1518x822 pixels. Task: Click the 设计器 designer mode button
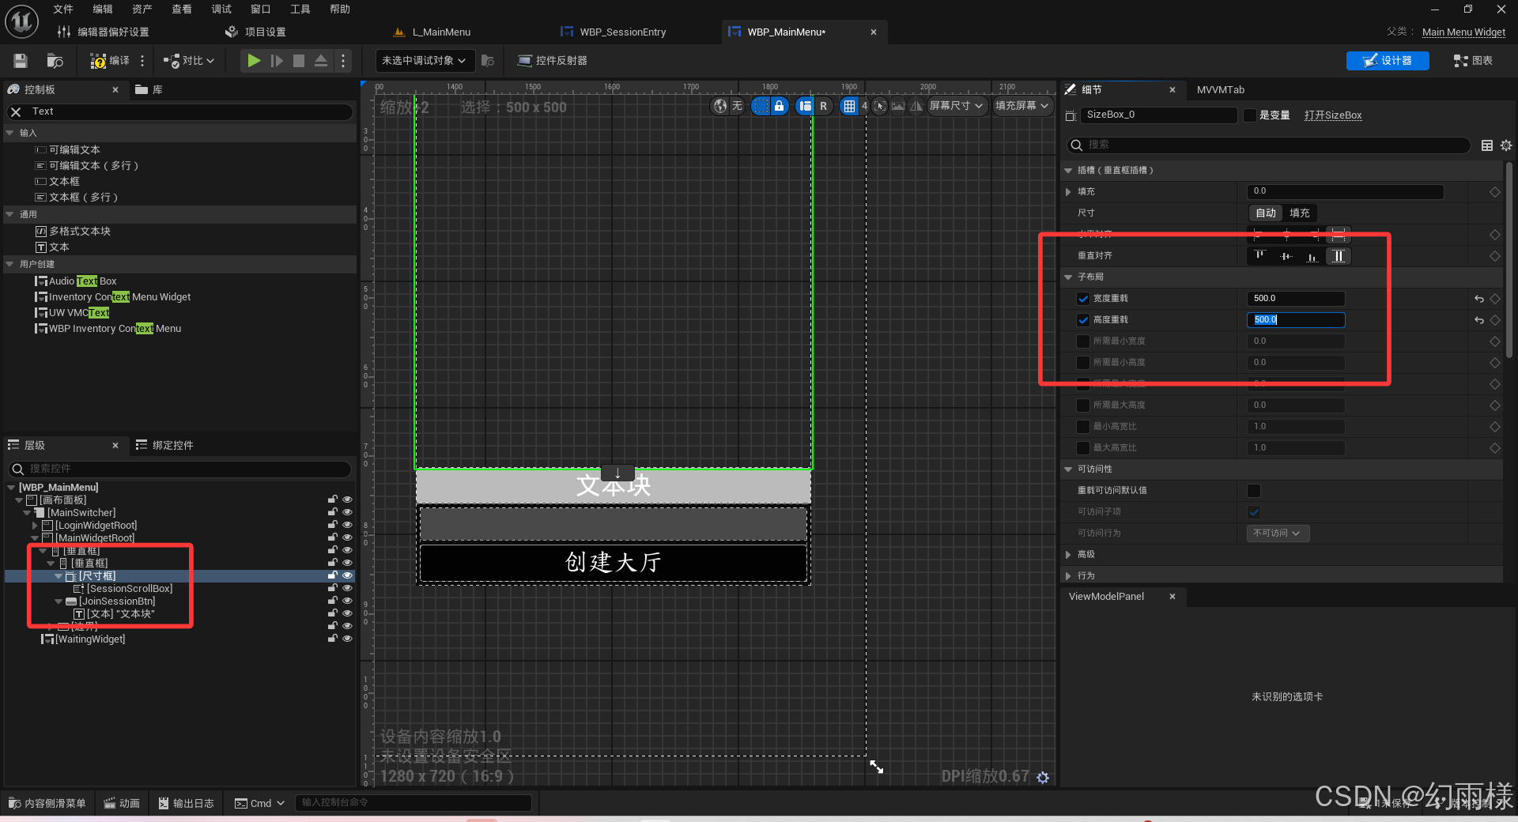click(1388, 61)
